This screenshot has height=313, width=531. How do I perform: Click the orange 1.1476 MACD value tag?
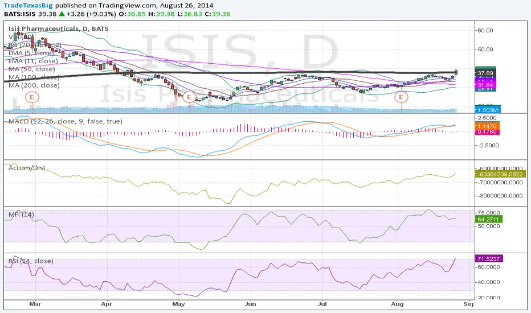click(x=487, y=126)
